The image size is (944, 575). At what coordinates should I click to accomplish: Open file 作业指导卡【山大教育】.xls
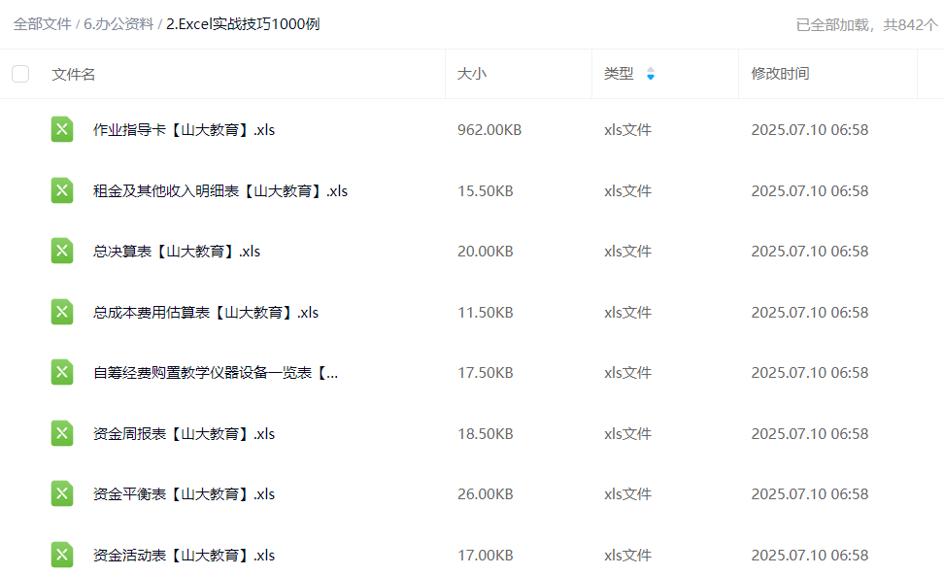tap(184, 129)
